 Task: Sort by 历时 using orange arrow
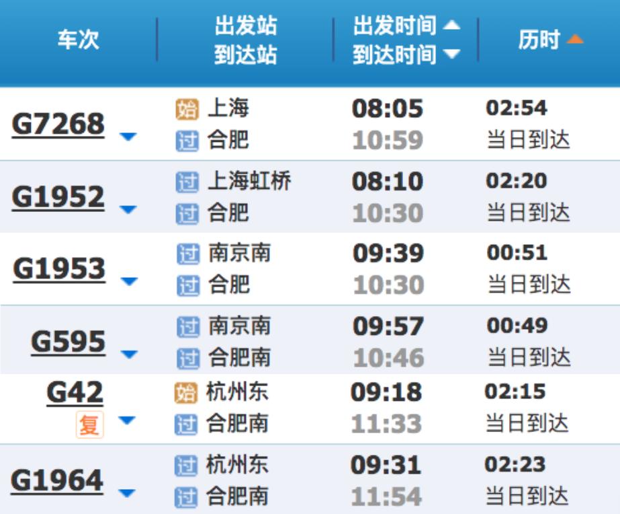coord(575,39)
